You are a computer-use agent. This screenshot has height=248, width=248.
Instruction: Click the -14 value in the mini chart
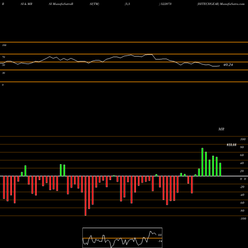point(160,241)
